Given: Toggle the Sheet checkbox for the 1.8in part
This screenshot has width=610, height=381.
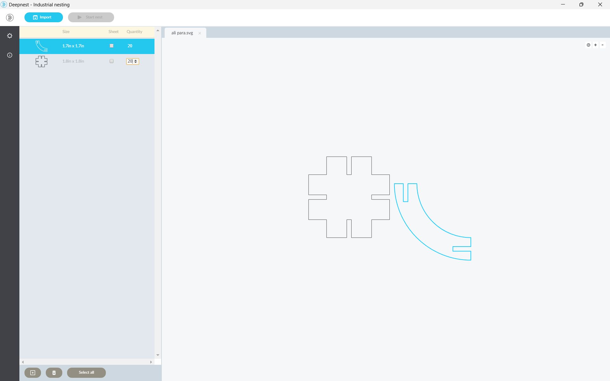Looking at the screenshot, I should (112, 61).
